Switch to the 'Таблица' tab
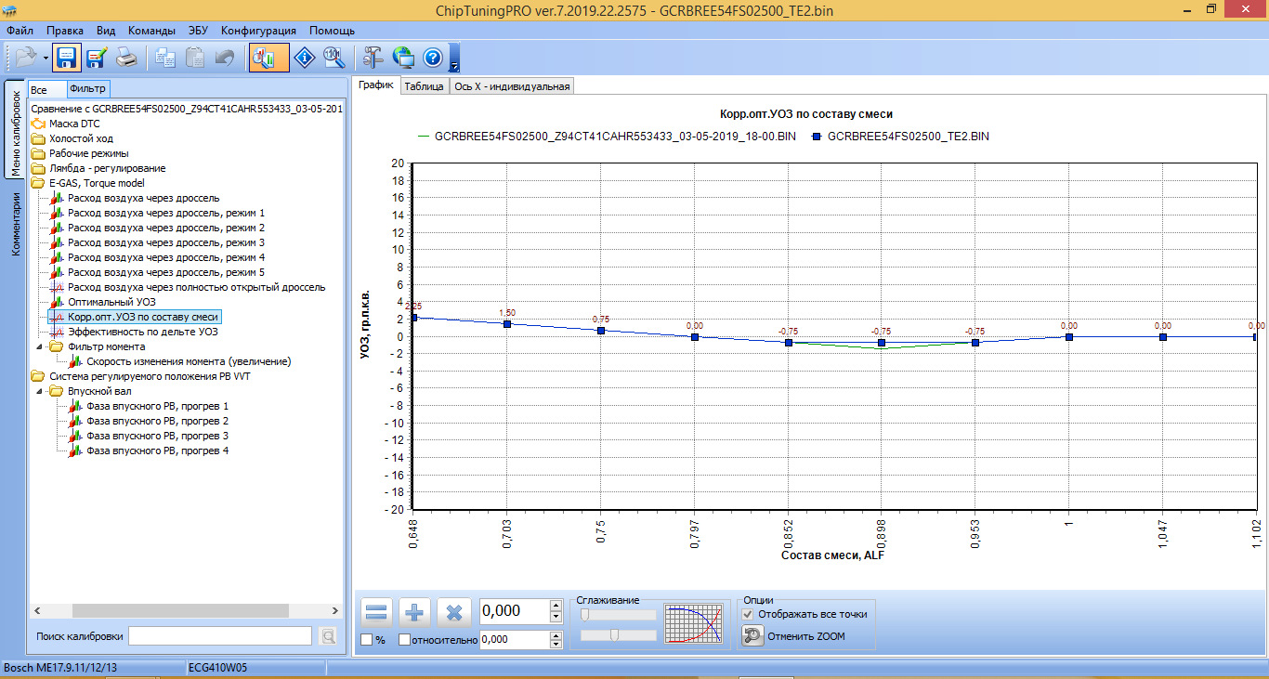This screenshot has height=679, width=1269. 424,86
